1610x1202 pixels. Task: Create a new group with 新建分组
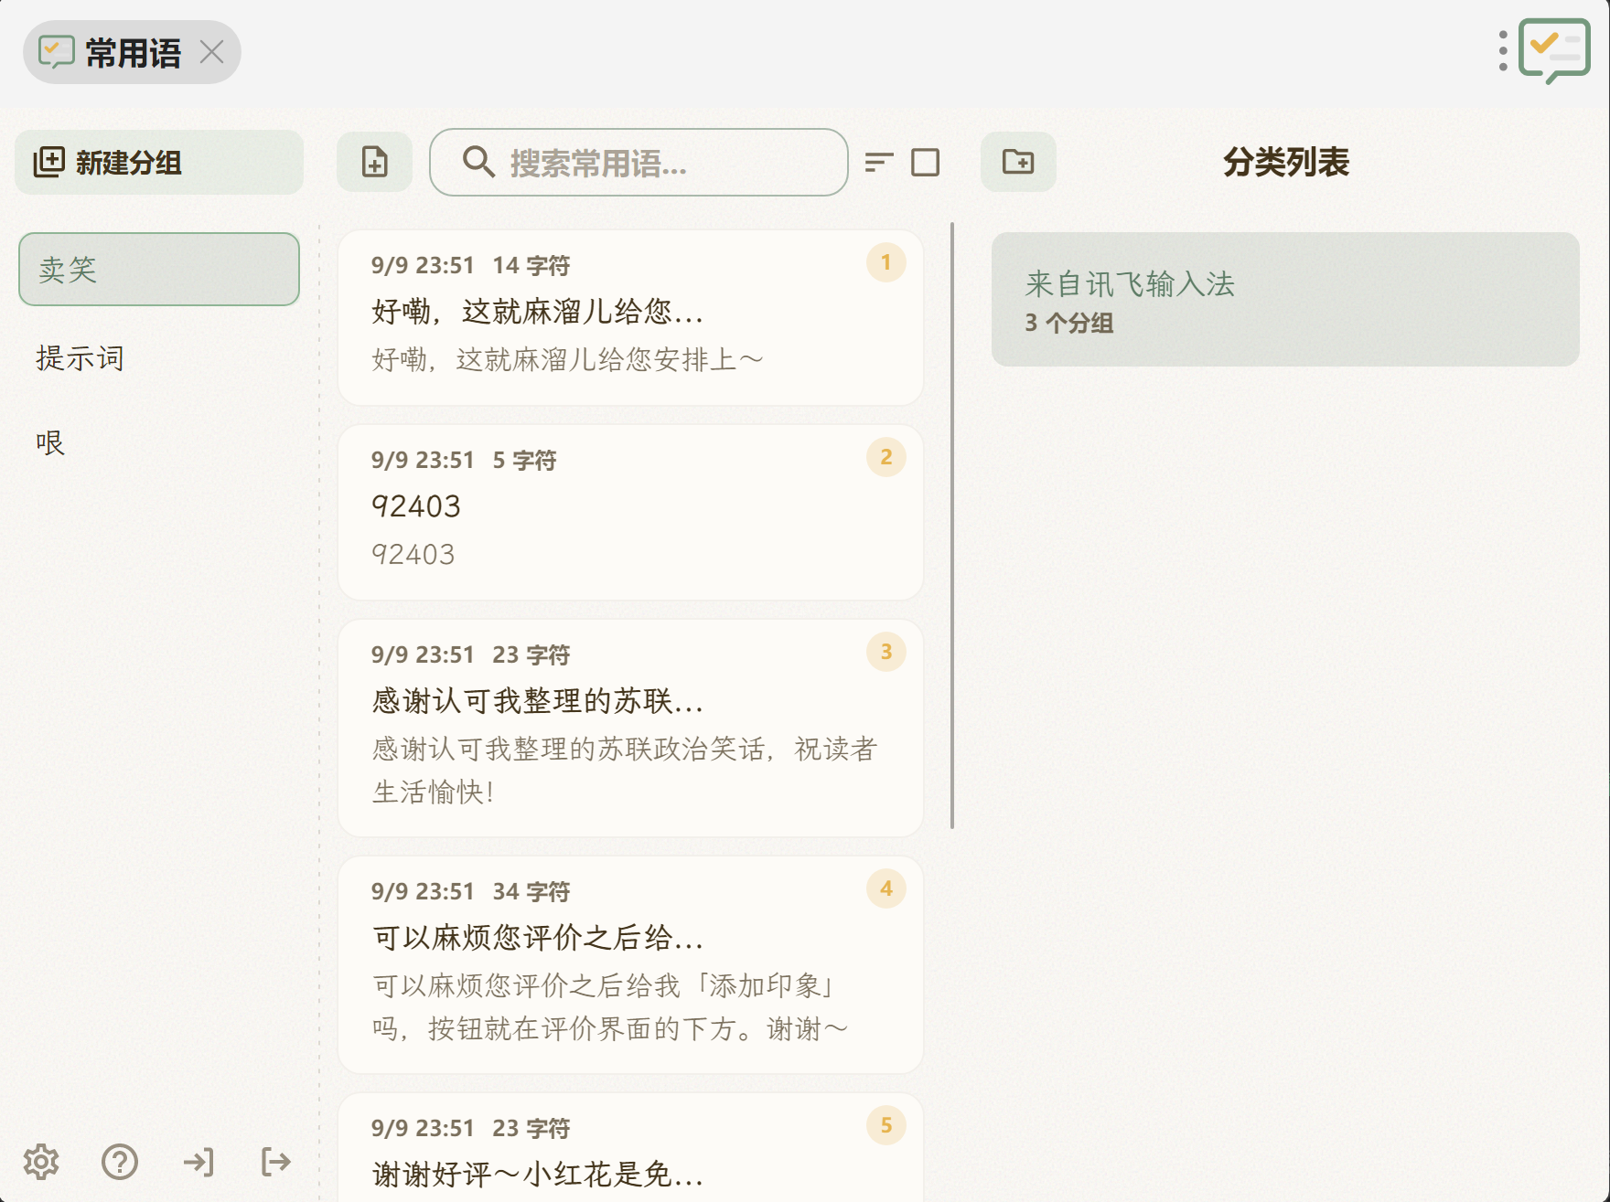[x=159, y=162]
